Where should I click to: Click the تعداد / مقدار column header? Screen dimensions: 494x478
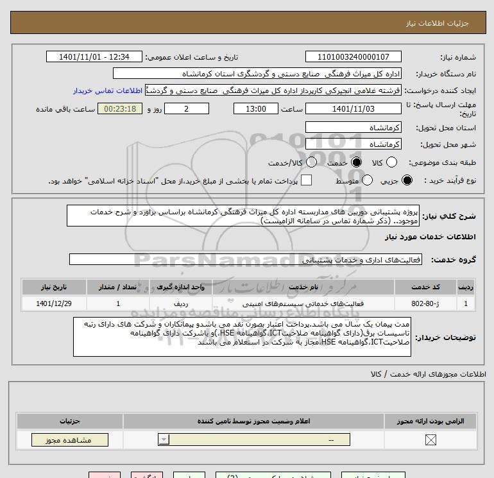(x=118, y=287)
